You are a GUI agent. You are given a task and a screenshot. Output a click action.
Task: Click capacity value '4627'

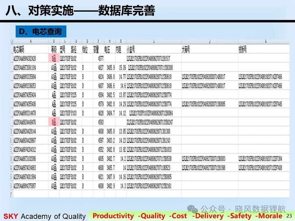click(x=101, y=68)
